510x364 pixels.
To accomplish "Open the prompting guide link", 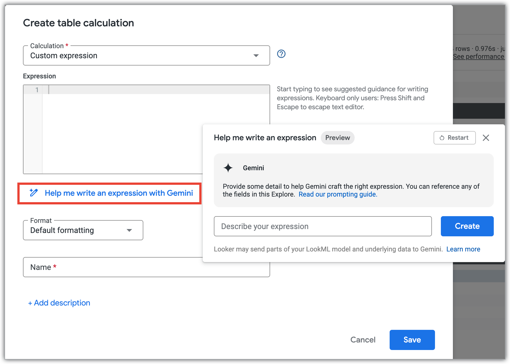I will coord(338,194).
